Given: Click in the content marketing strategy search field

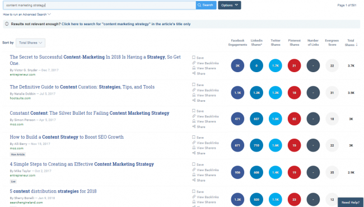Looking at the screenshot, I should pos(99,5).
